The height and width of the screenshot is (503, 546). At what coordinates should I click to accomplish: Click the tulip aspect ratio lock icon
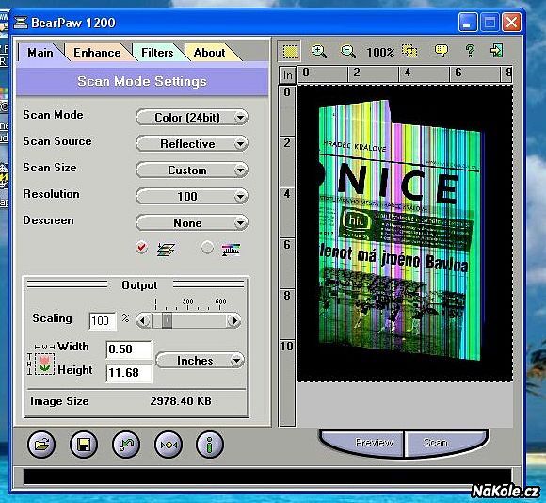pos(44,364)
